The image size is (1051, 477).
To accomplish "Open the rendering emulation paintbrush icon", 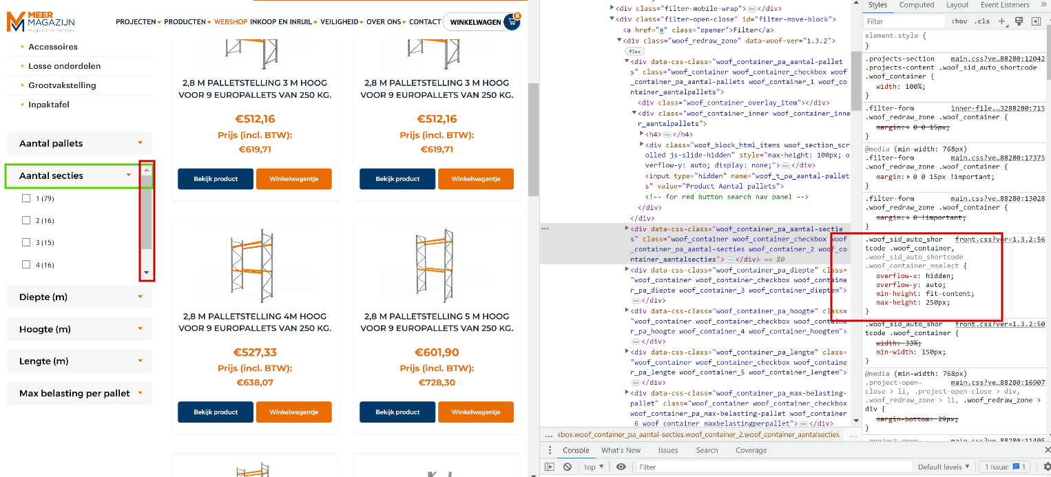I will coord(1019,21).
